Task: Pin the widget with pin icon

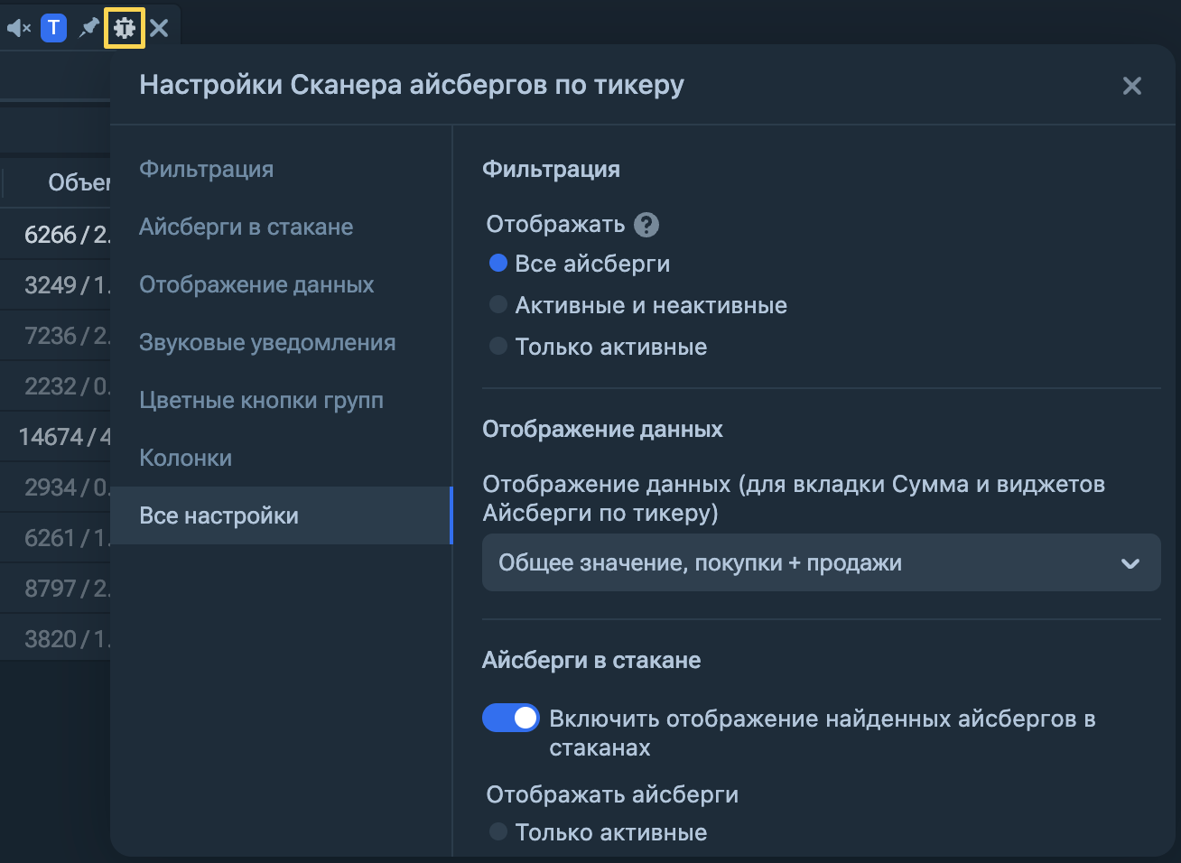Action: pos(88,28)
